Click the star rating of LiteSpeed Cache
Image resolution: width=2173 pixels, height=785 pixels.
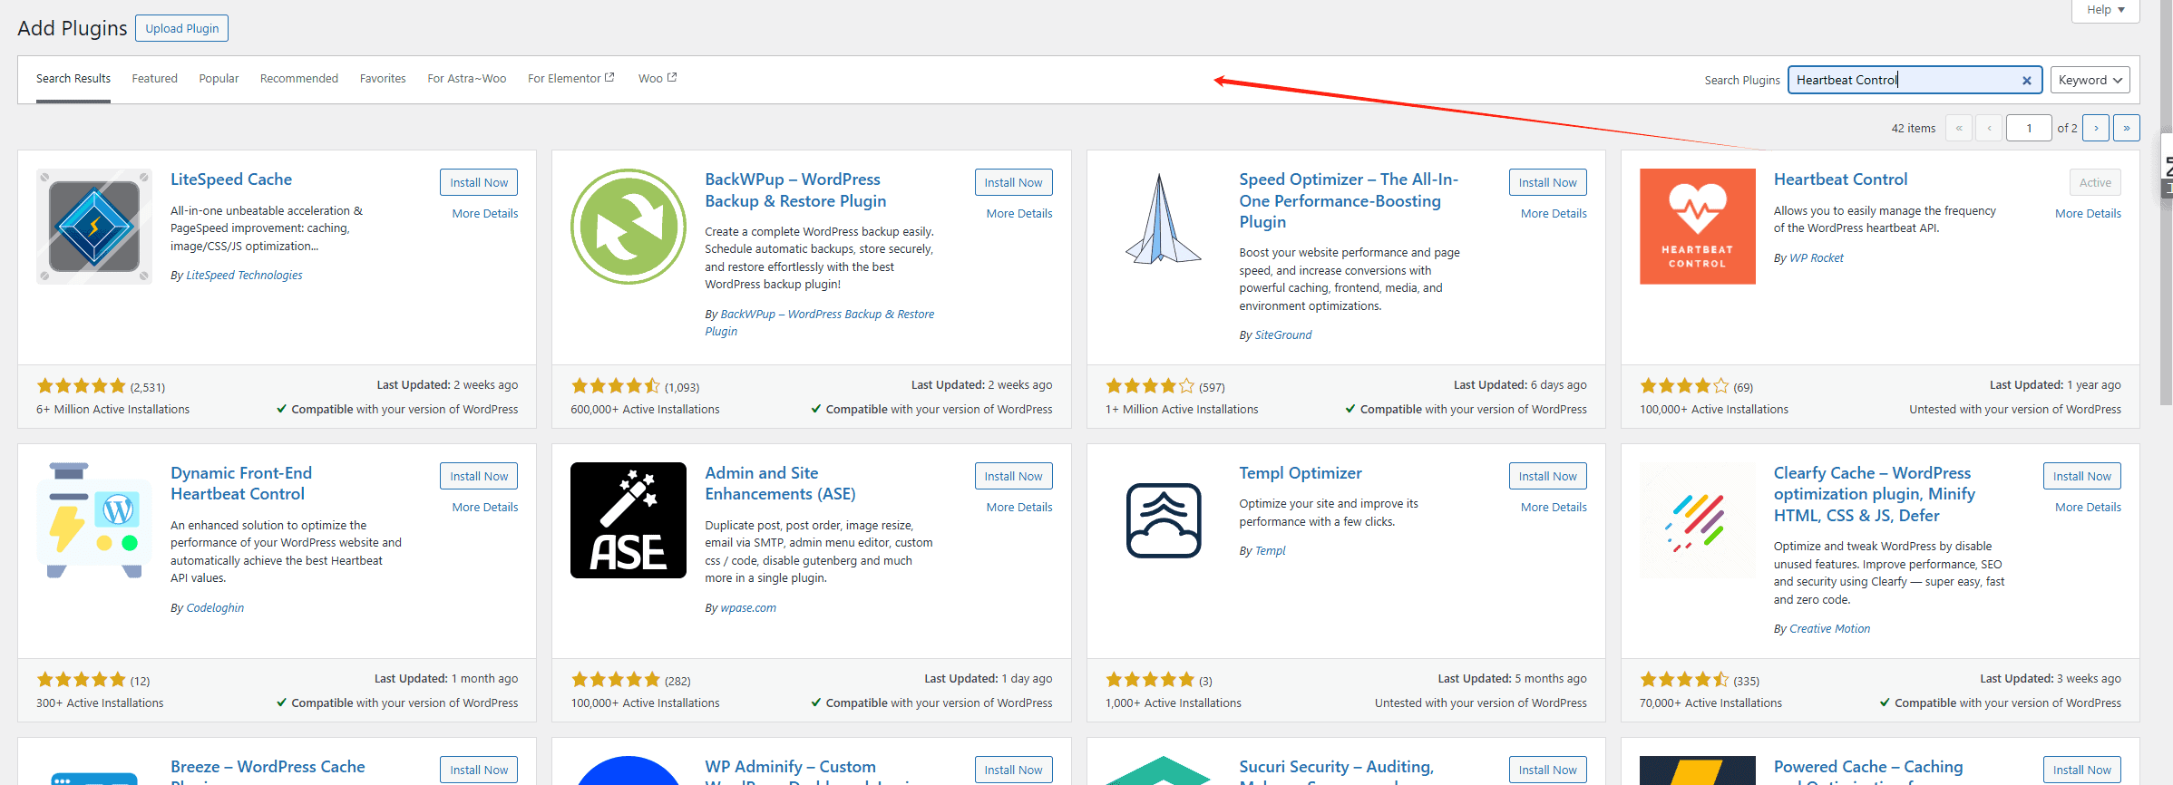81,386
